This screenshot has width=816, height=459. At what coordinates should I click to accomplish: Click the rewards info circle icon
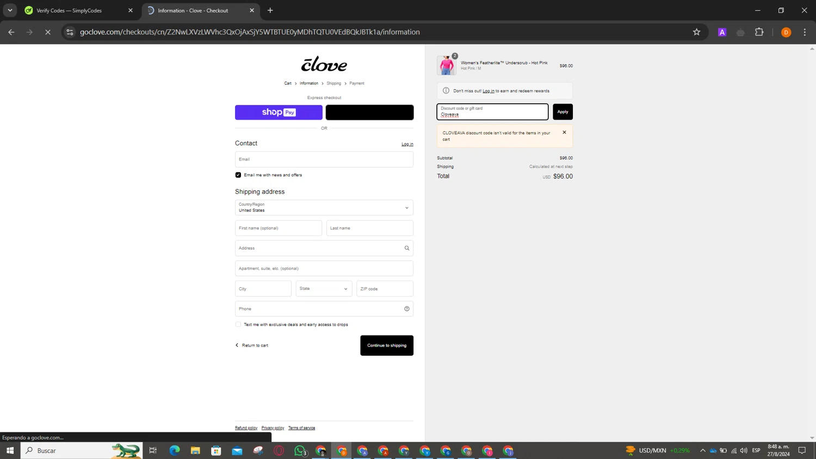click(446, 91)
